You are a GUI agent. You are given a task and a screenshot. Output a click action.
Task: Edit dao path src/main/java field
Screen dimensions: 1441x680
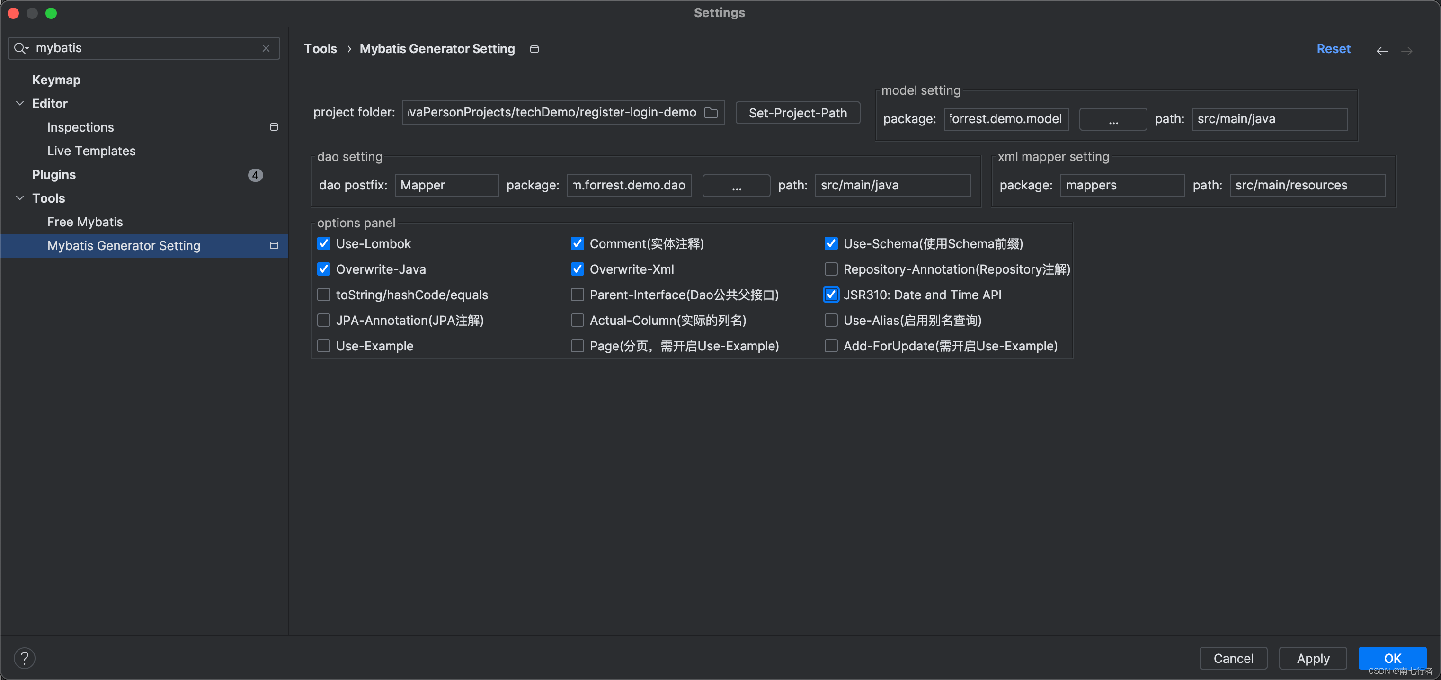893,185
